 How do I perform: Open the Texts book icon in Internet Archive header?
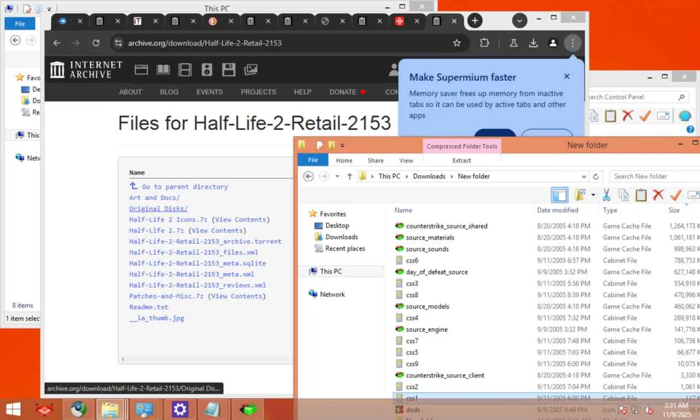tap(163, 69)
